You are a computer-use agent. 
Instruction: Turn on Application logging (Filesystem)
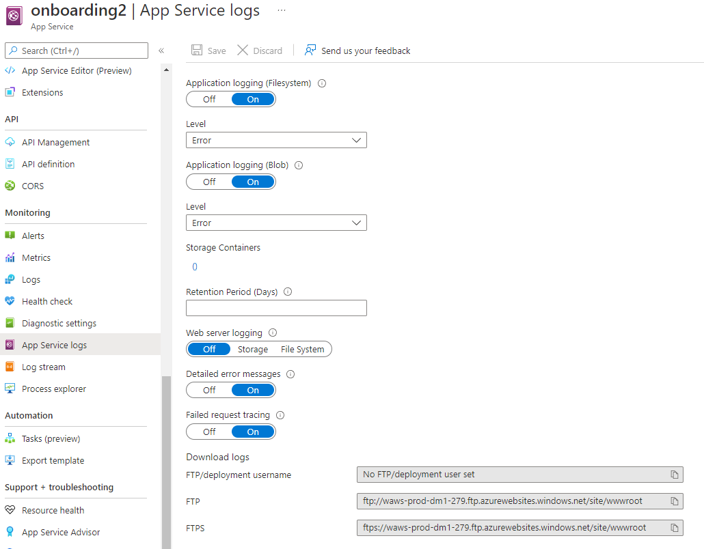[x=253, y=99]
